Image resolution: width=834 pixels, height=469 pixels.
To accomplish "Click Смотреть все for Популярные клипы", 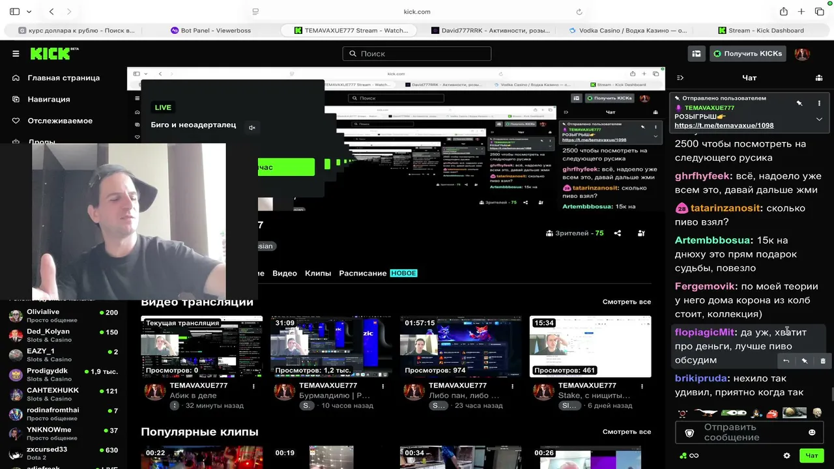I will point(627,431).
